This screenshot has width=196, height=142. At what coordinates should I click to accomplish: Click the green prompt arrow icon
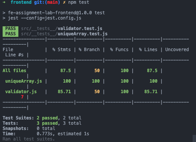tap(4, 2)
